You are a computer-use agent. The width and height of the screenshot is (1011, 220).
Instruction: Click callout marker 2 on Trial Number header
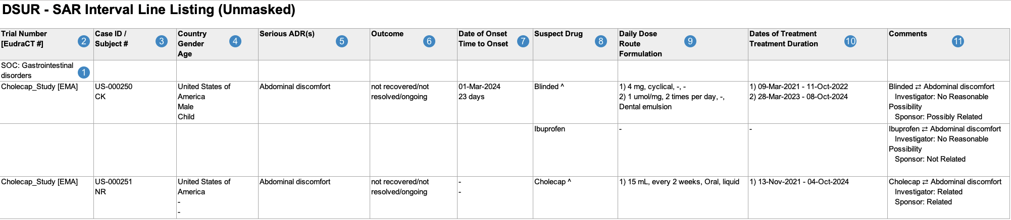tap(84, 41)
